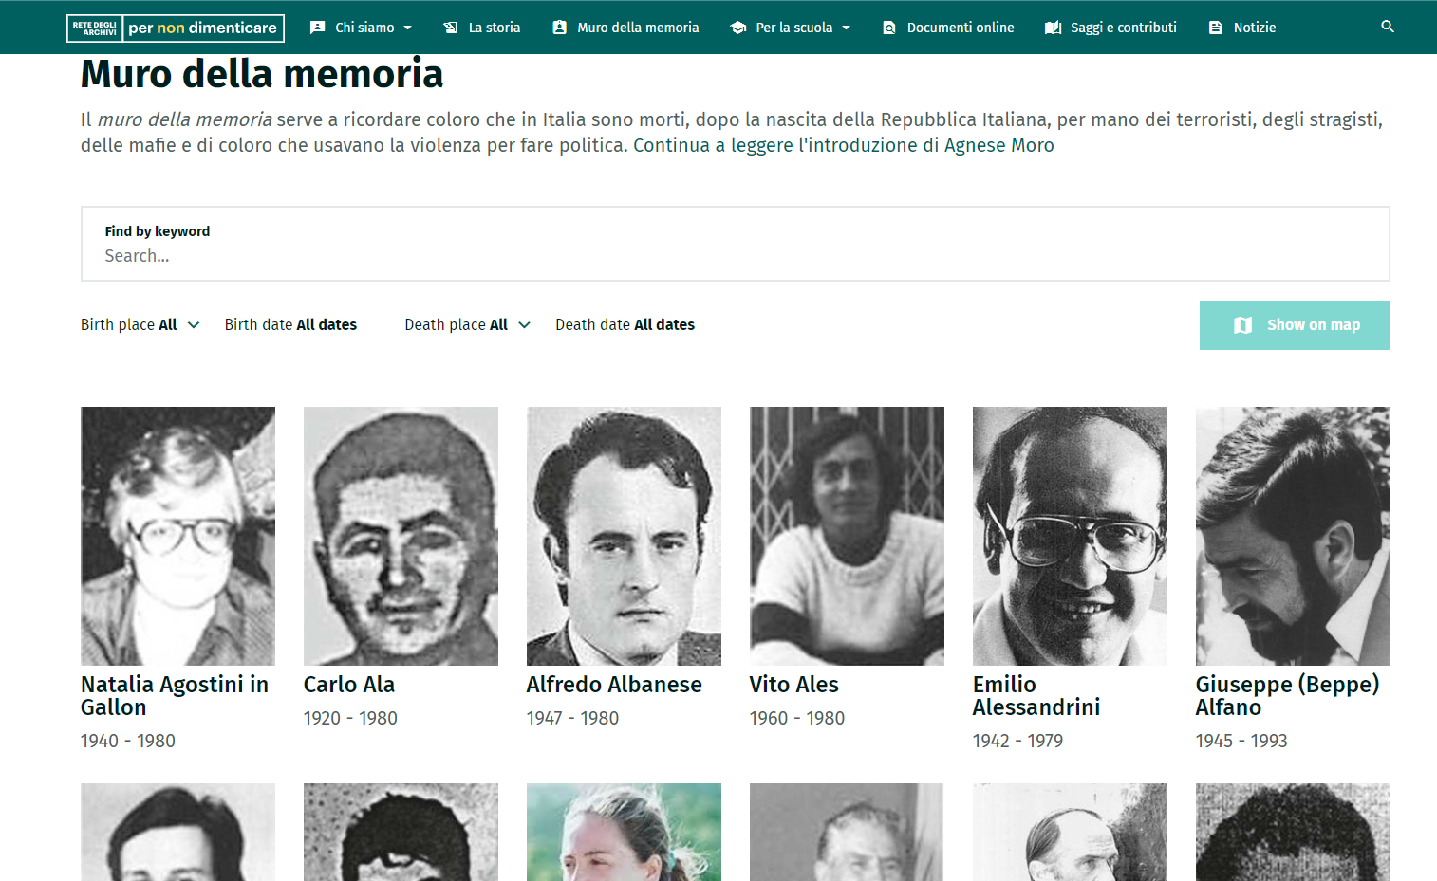Open the Per la scuola dropdown arrow
The image size is (1437, 881).
point(847,28)
